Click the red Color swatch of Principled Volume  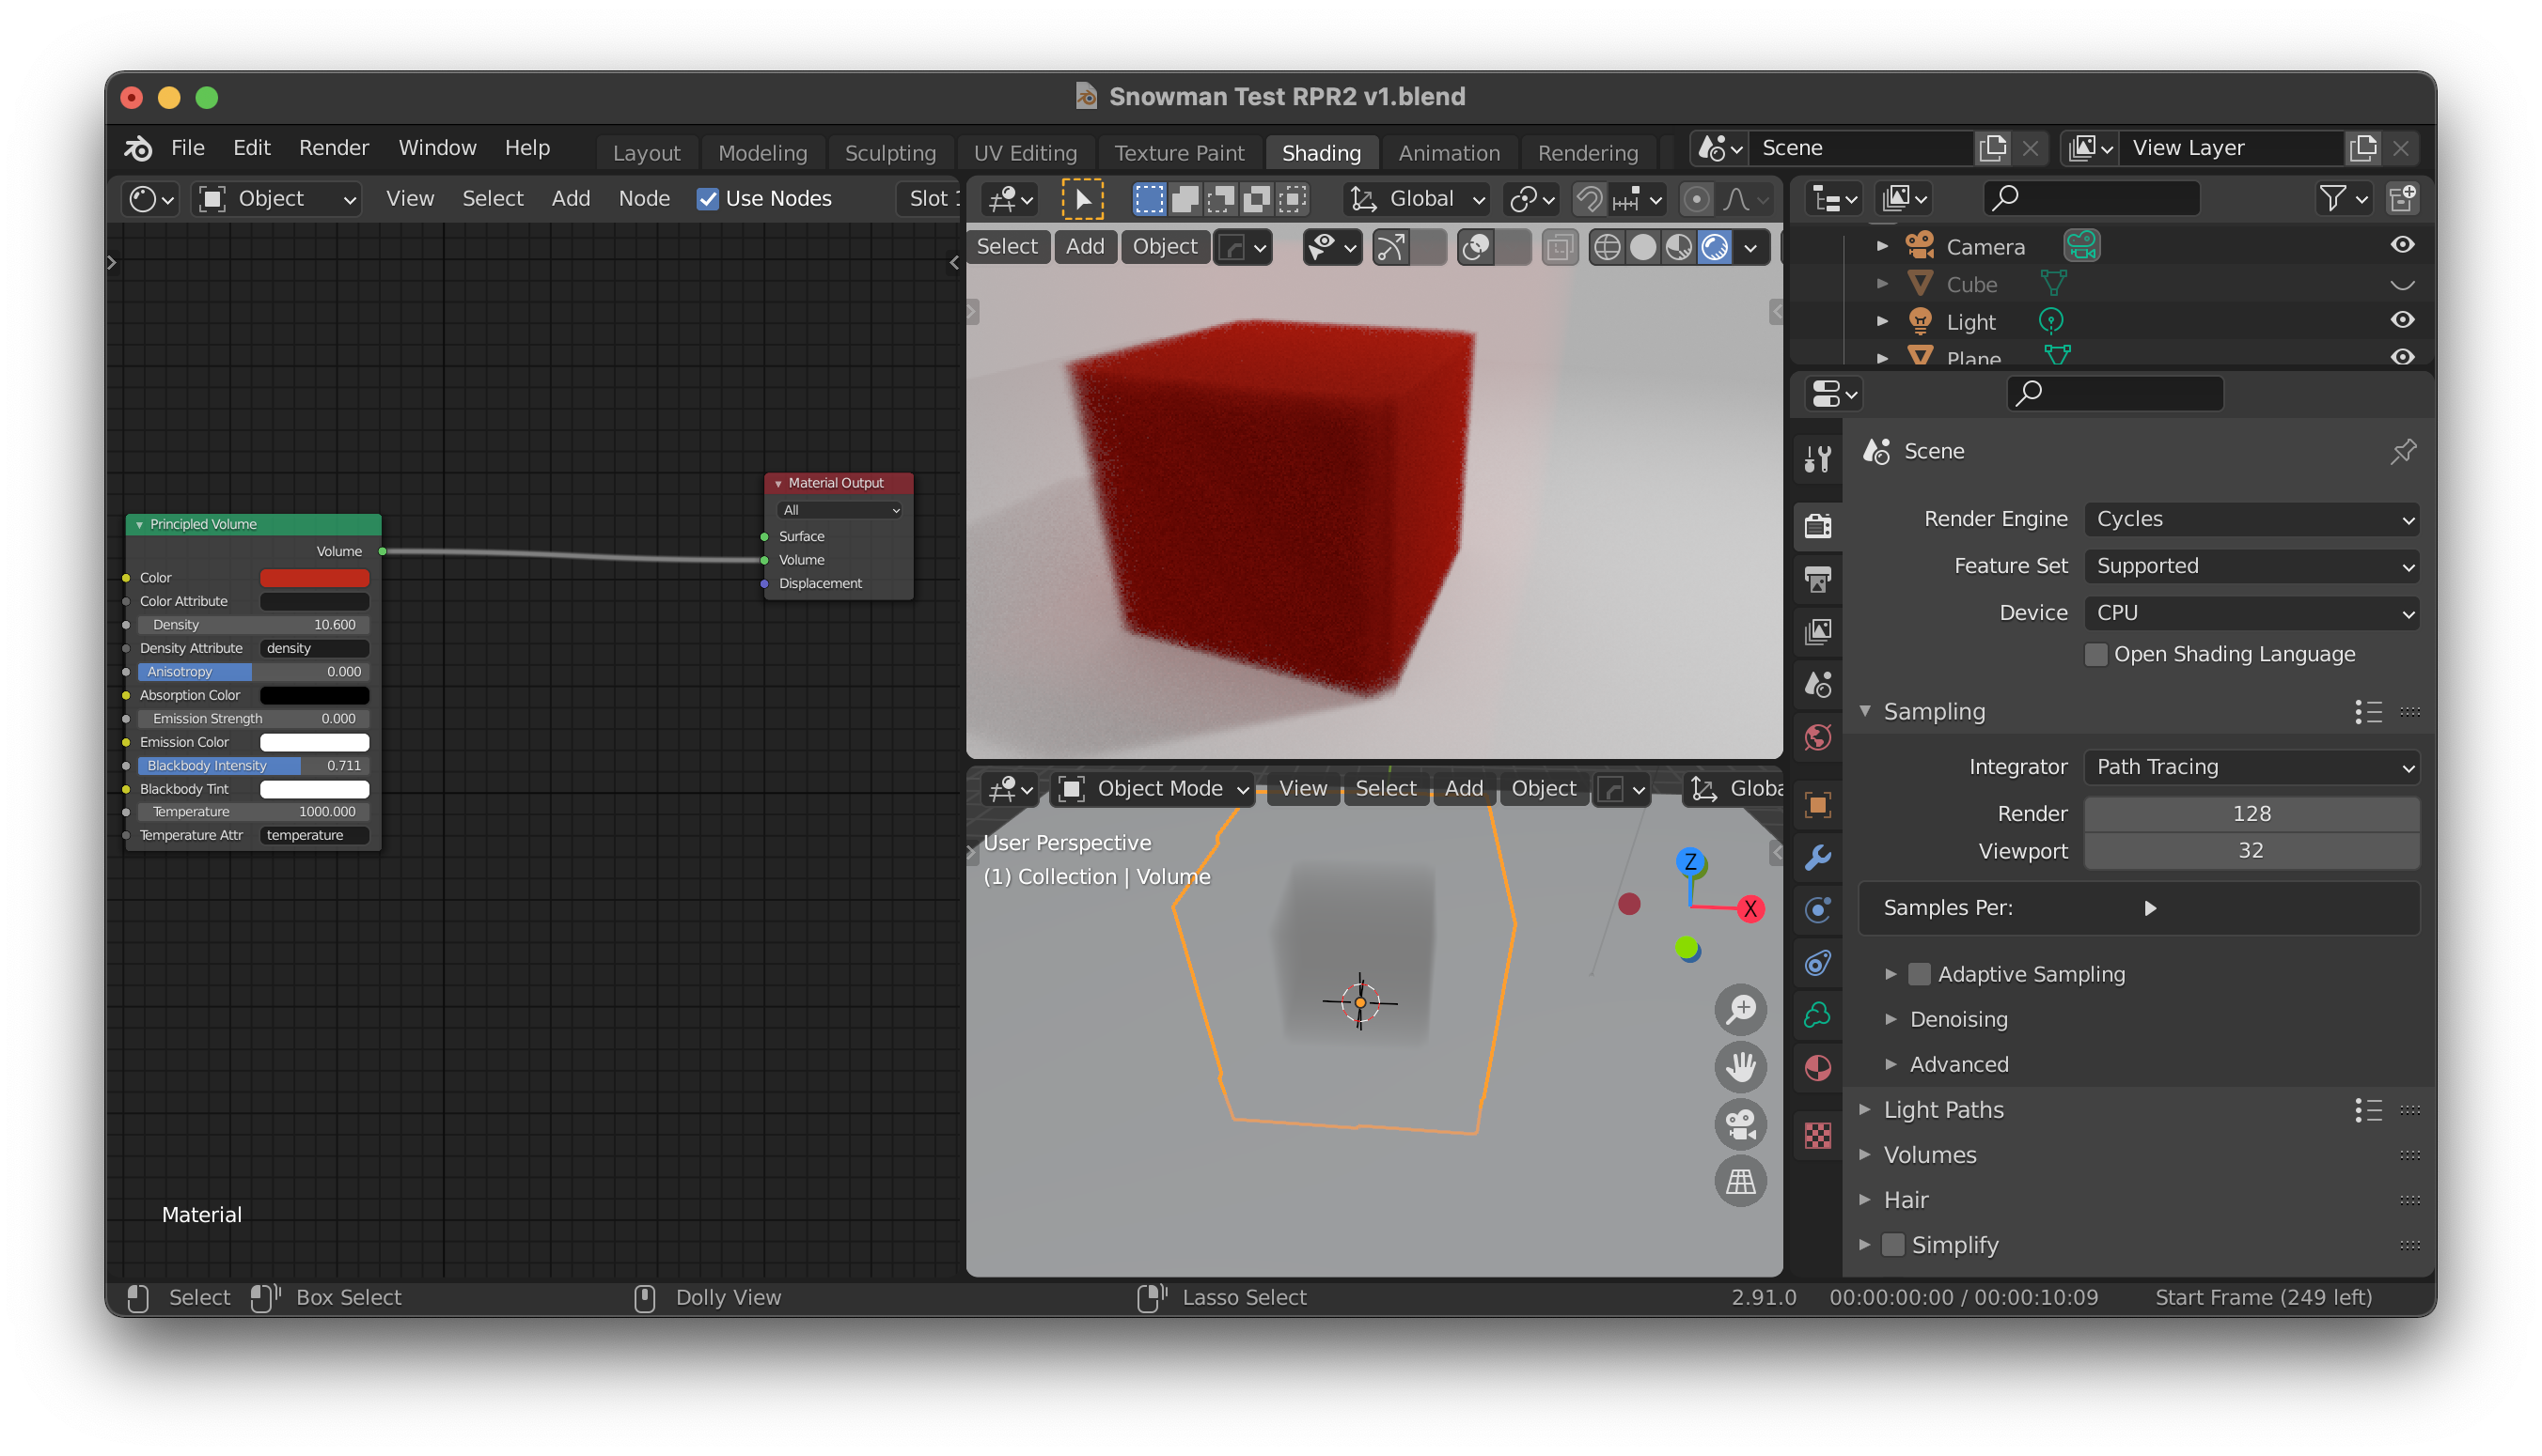[x=314, y=578]
